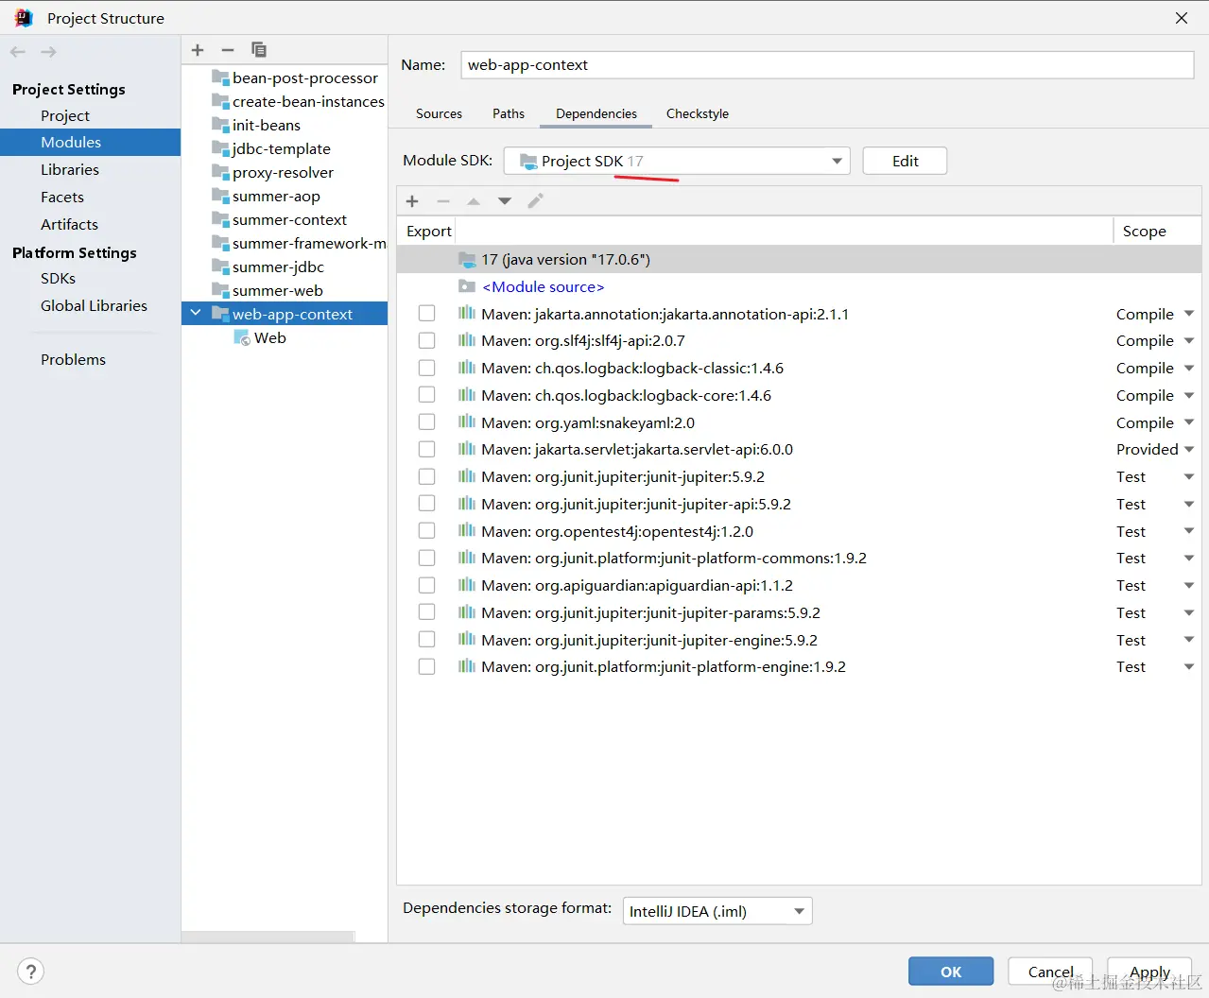
Task: Open Dependencies storage format dropdown
Action: pyautogui.click(x=717, y=911)
